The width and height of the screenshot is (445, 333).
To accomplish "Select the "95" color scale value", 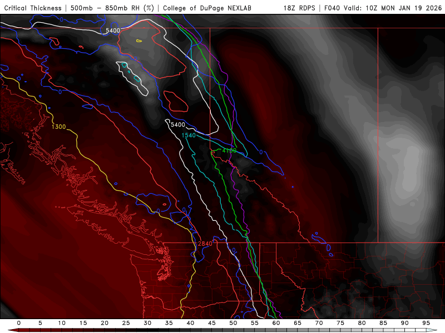I will pyautogui.click(x=426, y=323).
